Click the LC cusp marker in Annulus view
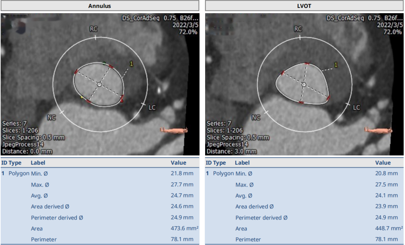405x245 pixels. [151, 108]
